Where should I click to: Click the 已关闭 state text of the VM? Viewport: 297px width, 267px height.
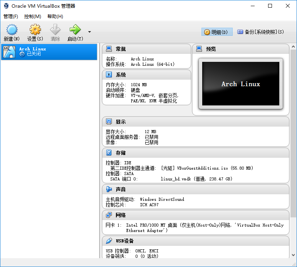34,54
